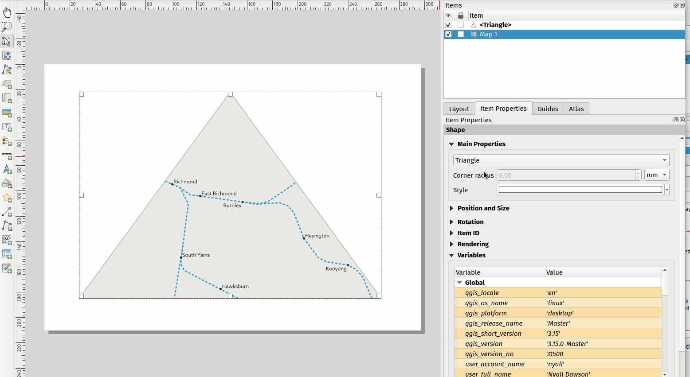Choose the Edit Nodes Item tool

coord(7,70)
